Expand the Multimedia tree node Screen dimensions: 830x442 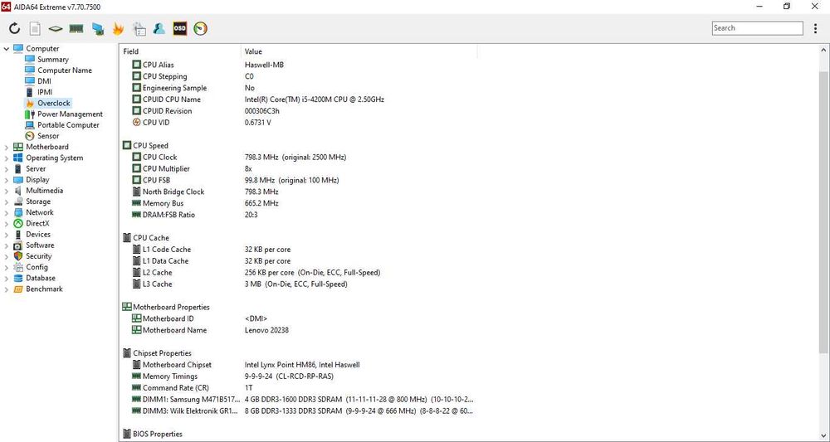[x=7, y=191]
